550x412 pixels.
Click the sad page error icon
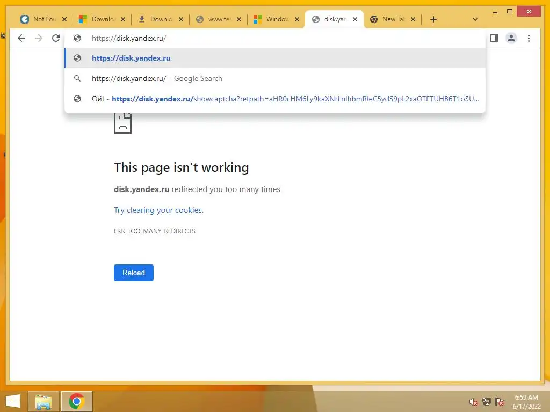tap(123, 123)
